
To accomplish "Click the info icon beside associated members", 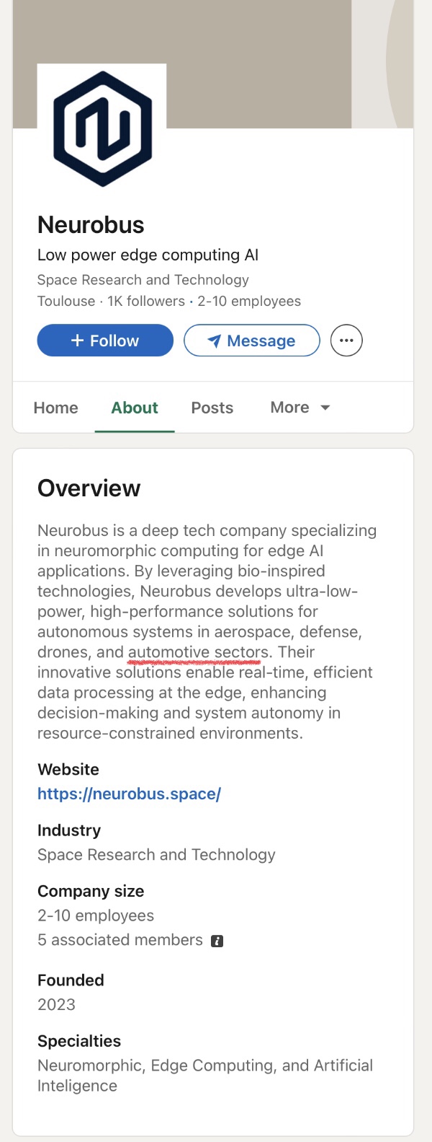I will coord(217,941).
